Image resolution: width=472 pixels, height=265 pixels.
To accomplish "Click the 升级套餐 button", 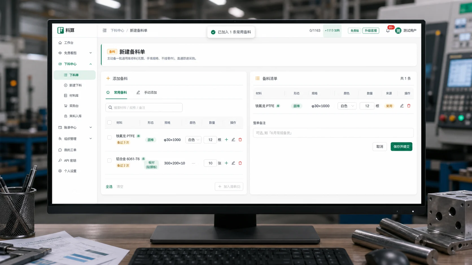I will tap(371, 31).
